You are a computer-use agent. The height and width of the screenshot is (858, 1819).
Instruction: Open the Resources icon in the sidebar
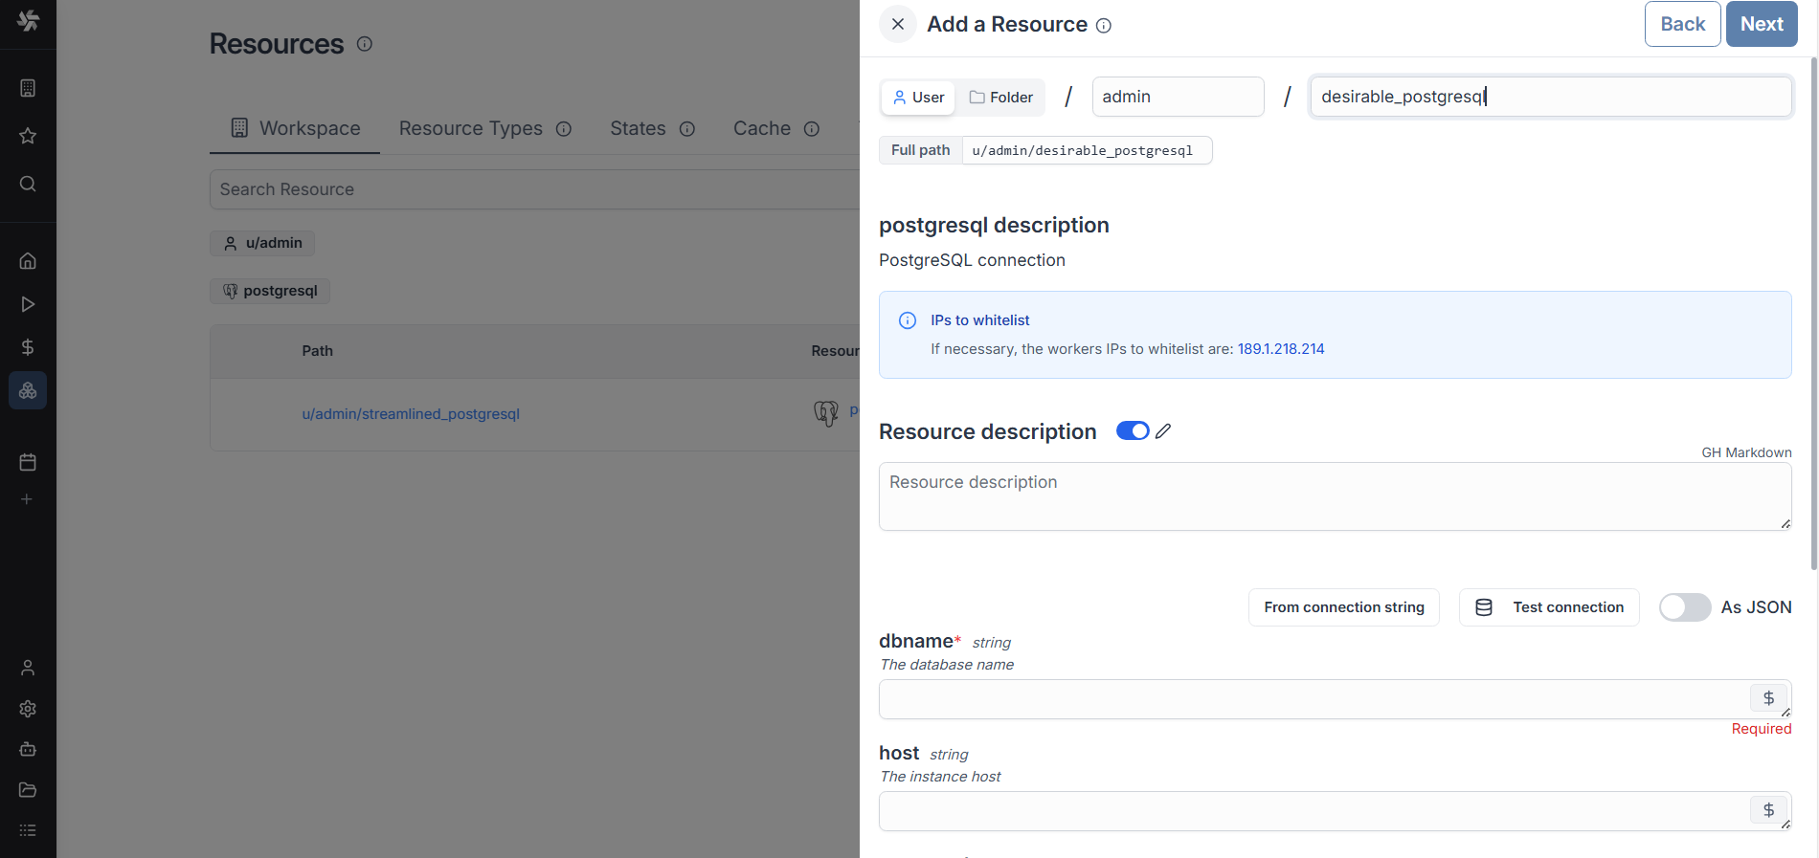[28, 390]
